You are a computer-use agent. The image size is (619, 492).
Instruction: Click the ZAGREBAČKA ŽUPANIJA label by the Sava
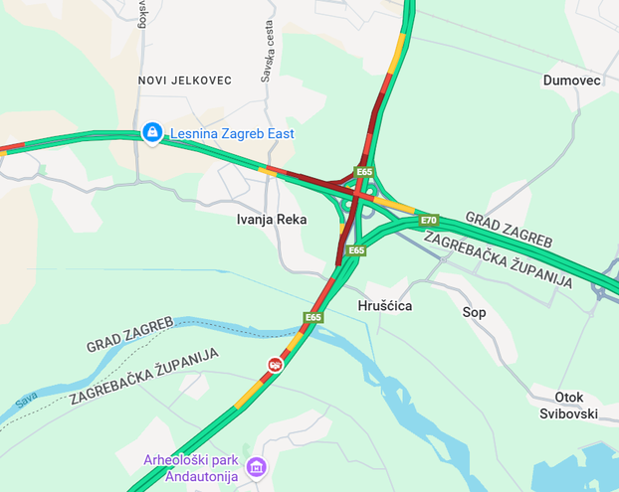(144, 377)
